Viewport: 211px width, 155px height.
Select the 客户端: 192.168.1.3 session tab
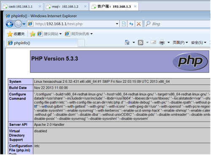114,6
